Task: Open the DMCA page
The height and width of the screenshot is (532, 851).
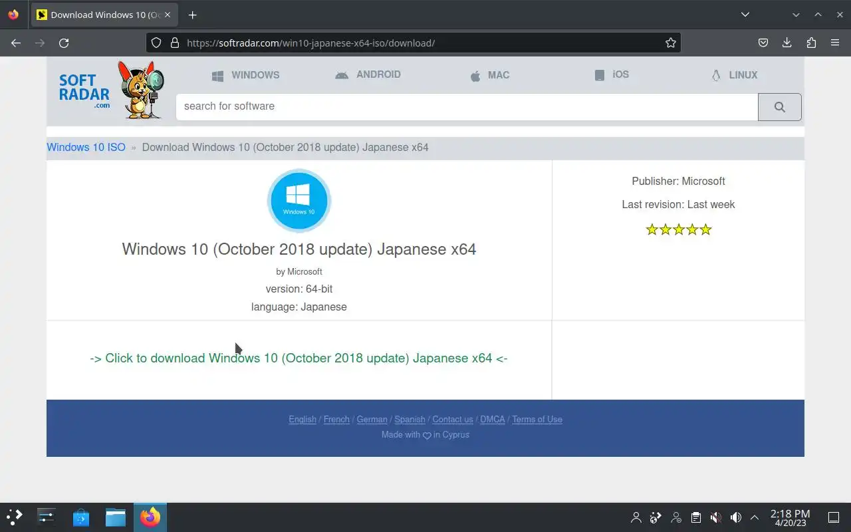Action: (493, 419)
